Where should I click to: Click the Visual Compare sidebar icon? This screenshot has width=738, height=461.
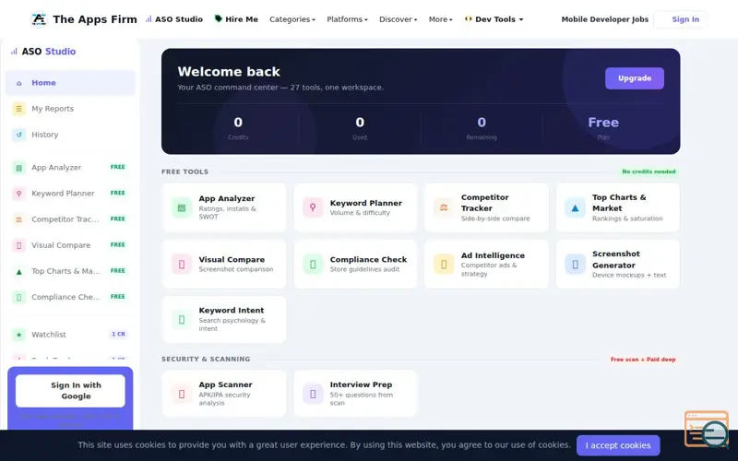point(18,245)
